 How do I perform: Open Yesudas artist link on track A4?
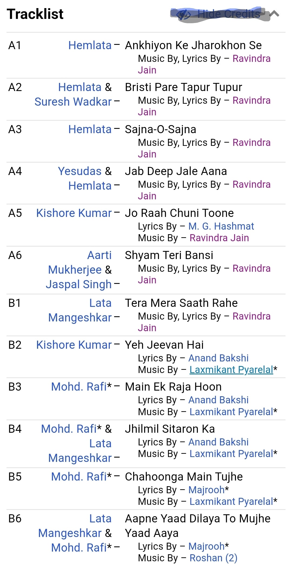(80, 171)
